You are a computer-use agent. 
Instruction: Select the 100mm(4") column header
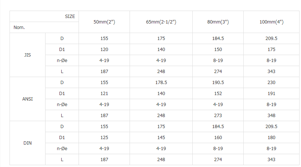(x=271, y=22)
